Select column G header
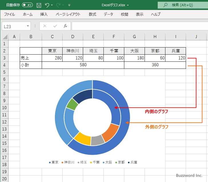The height and width of the screenshot is (182, 208). (x=134, y=37)
